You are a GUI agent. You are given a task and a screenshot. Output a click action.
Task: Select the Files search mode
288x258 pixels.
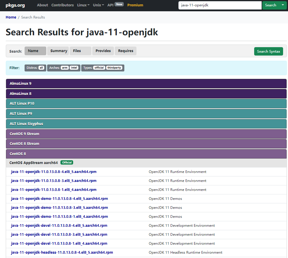click(x=80, y=51)
